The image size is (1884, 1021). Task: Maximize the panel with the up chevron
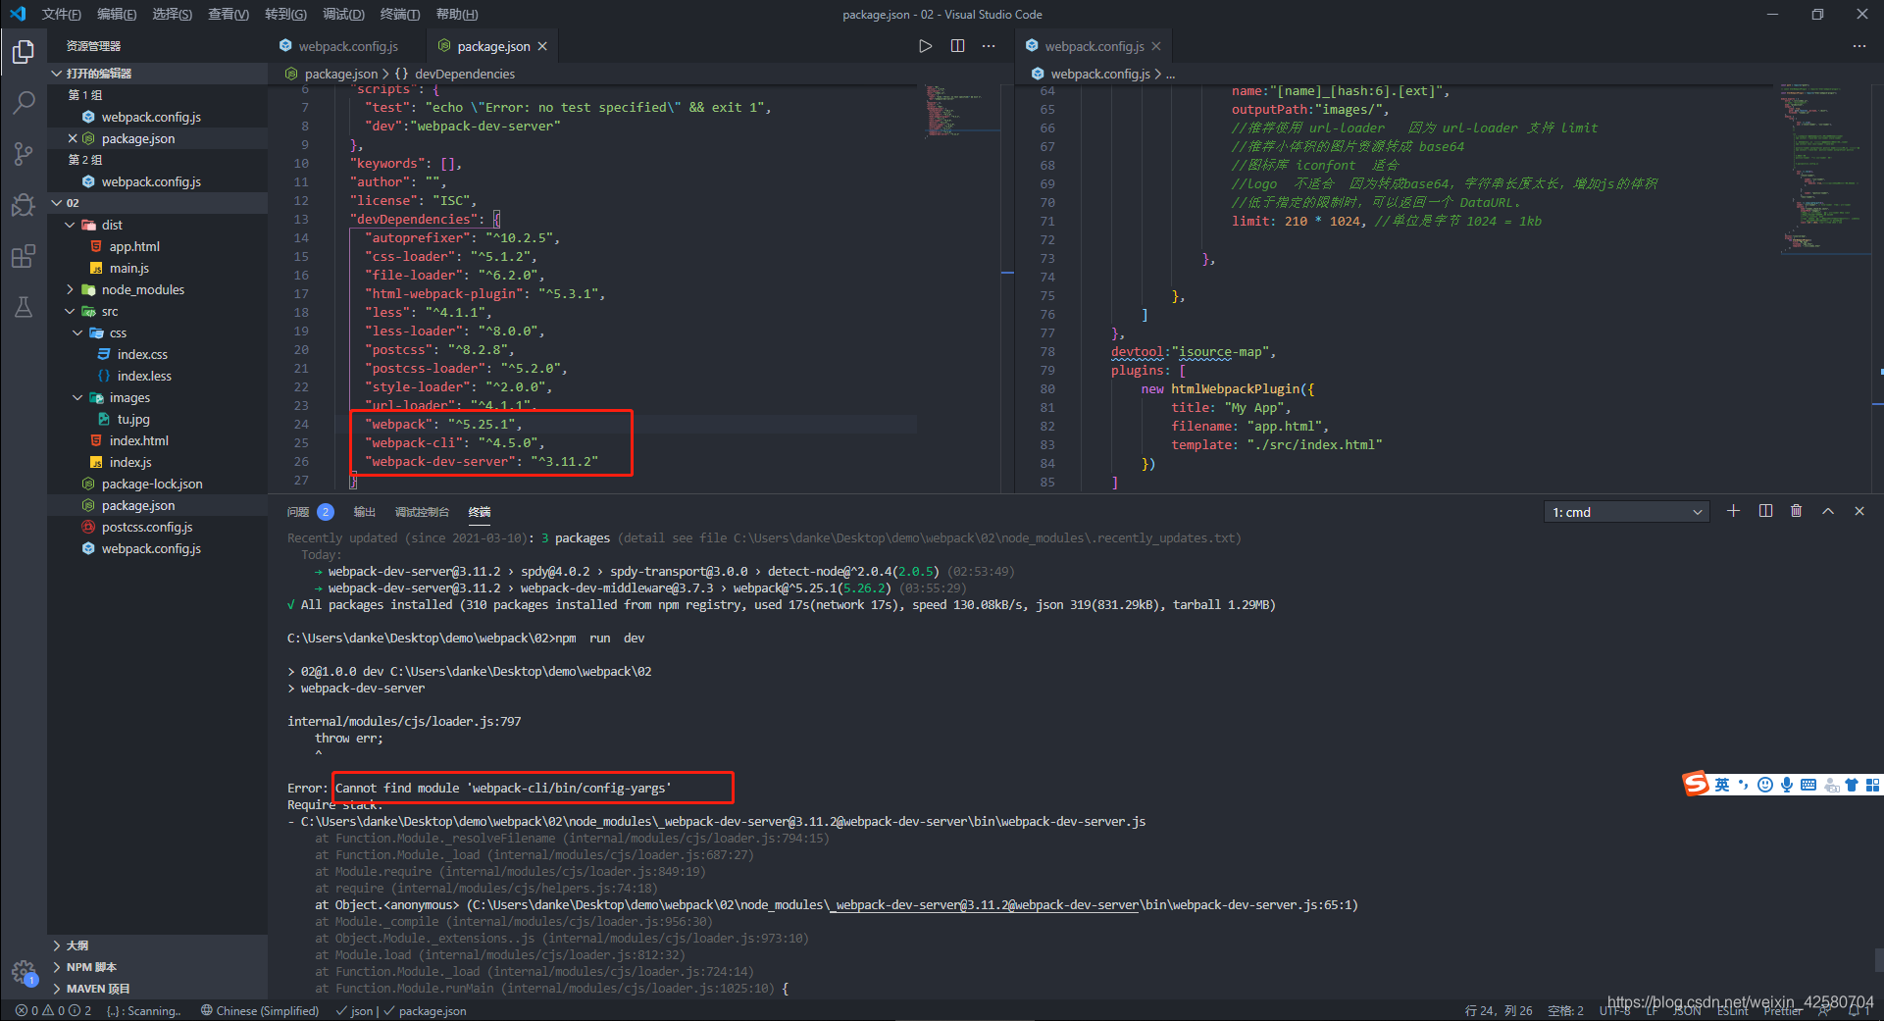pyautogui.click(x=1828, y=511)
